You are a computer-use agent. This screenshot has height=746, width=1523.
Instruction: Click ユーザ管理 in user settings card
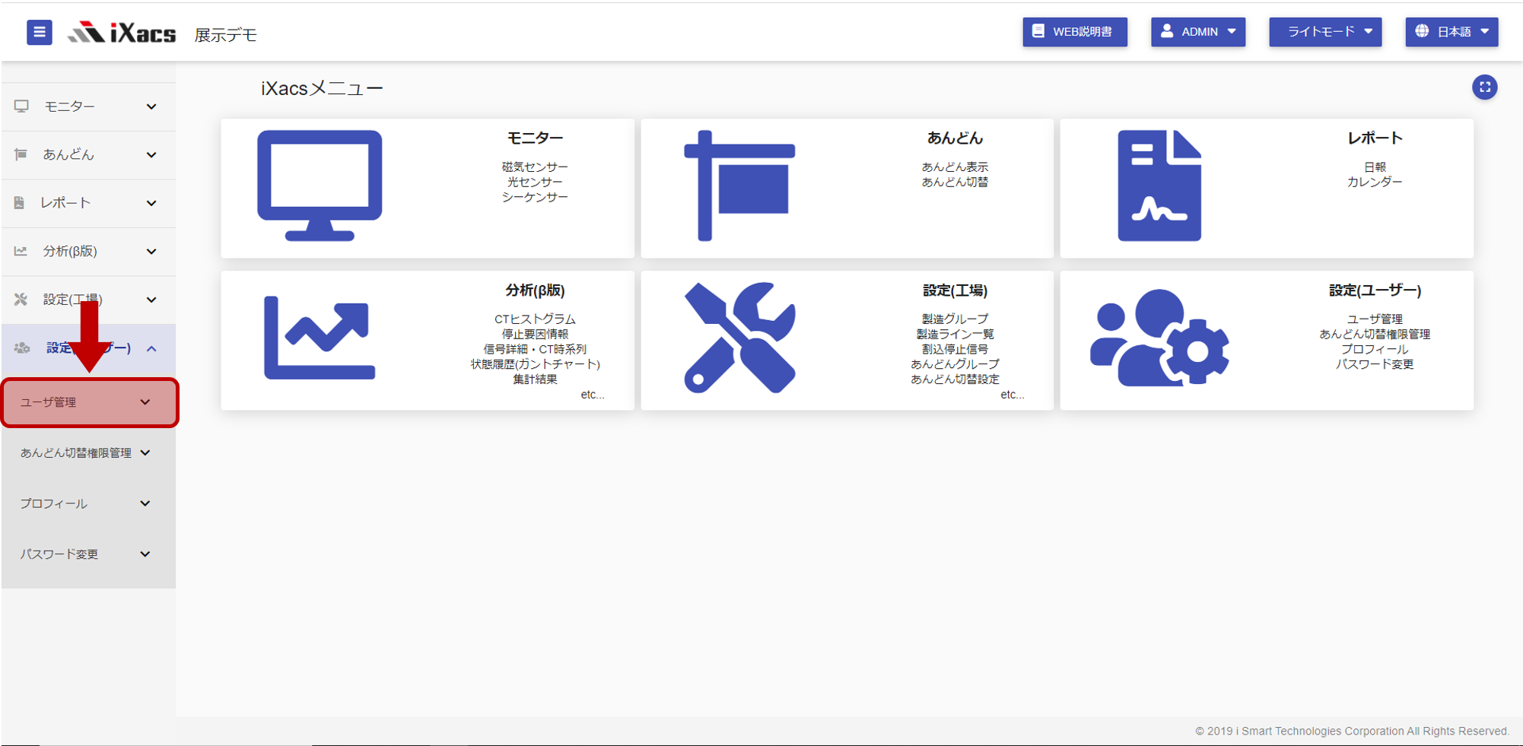click(x=1375, y=319)
